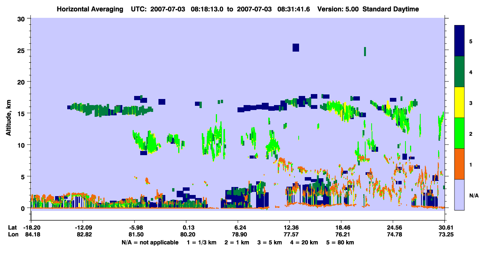Click the colorbar label '3'
This screenshot has height=253, width=494.
point(471,103)
